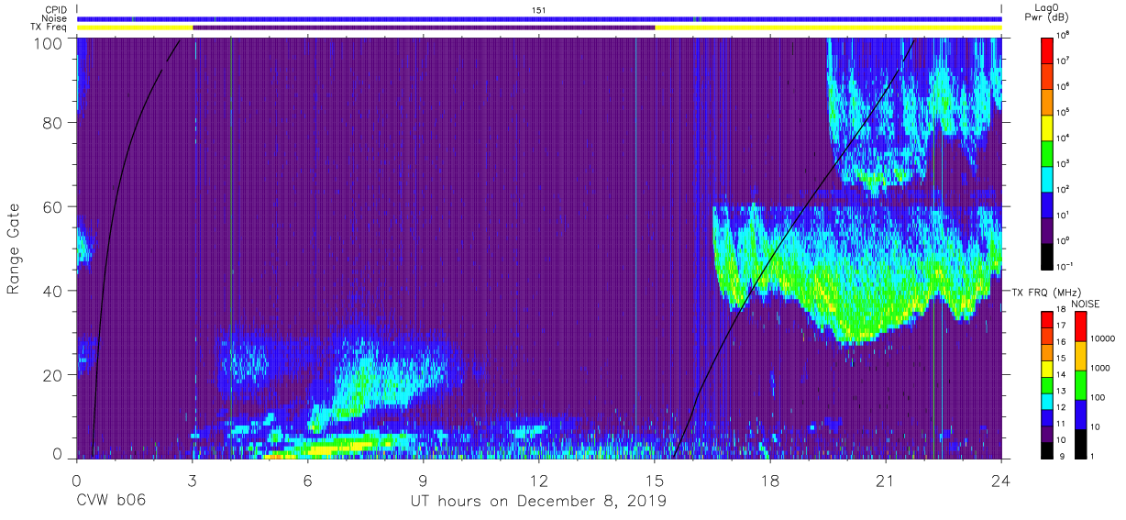
Task: Click the 'UT hours on December 8, 2019' label
Action: coord(538,502)
